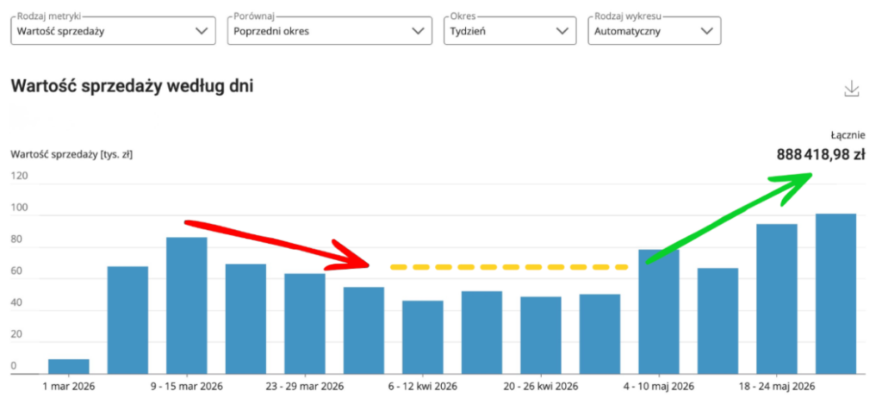This screenshot has width=882, height=404.
Task: Click the 23 - 29 mar 2026 bar
Action: (305, 324)
